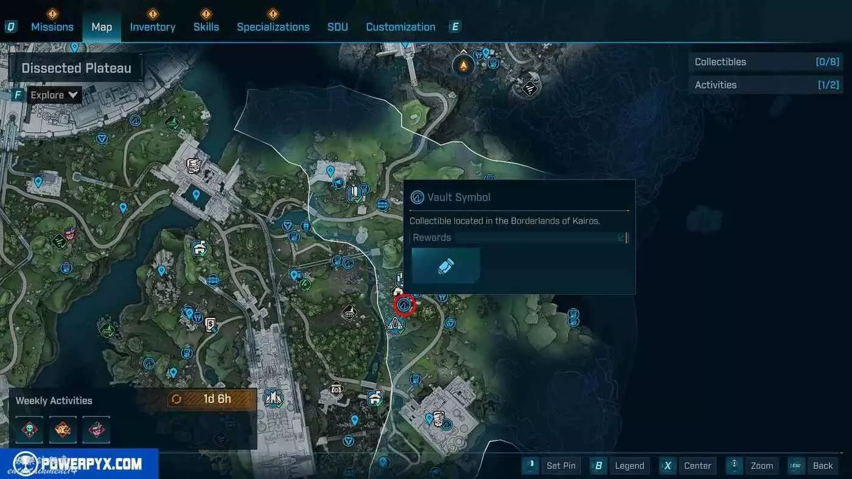Click the blue reward item in tooltip
The height and width of the screenshot is (479, 852).
click(446, 266)
